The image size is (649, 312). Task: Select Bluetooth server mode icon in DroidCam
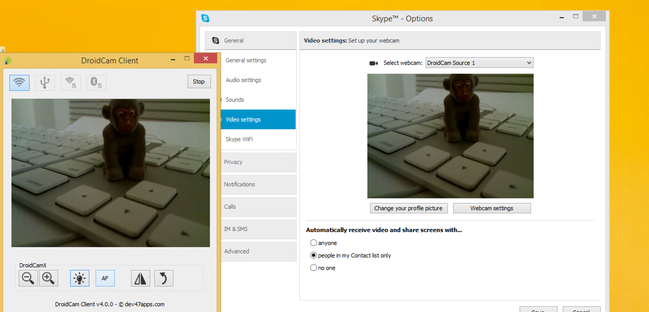(96, 83)
